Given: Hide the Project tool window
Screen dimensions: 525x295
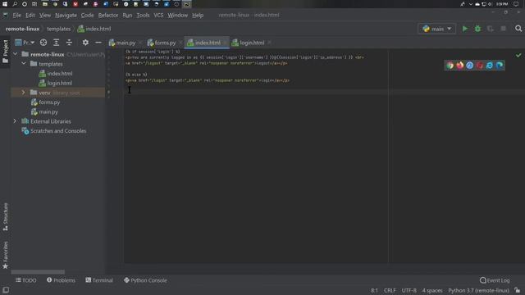Looking at the screenshot, I should tap(98, 43).
